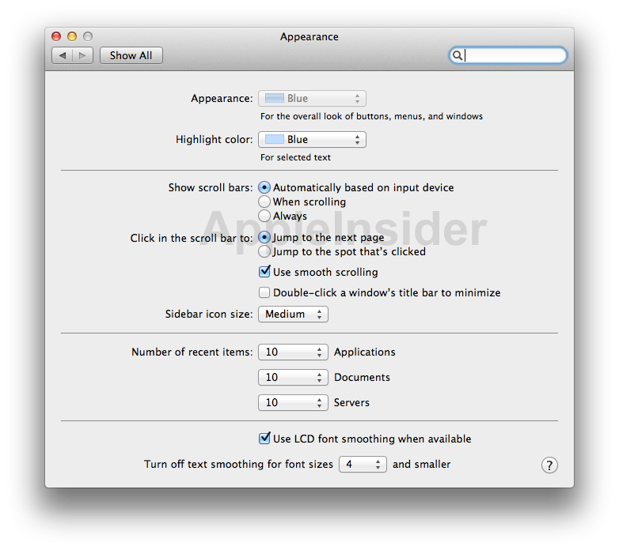The width and height of the screenshot is (619, 550).
Task: Open the Highlight color dropdown
Action: point(312,140)
